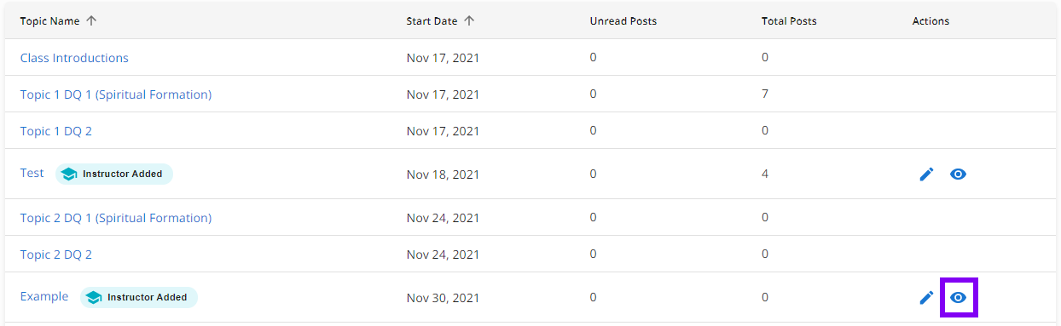Click the Topic Name column header

coord(49,21)
